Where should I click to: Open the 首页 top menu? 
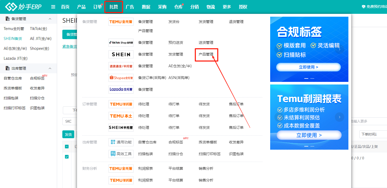pyautogui.click(x=65, y=7)
